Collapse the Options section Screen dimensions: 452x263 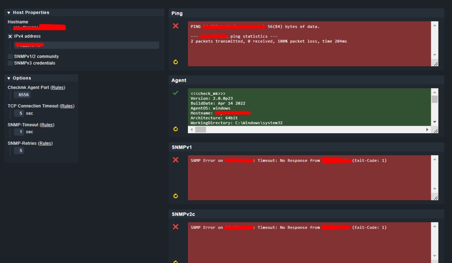coord(9,78)
